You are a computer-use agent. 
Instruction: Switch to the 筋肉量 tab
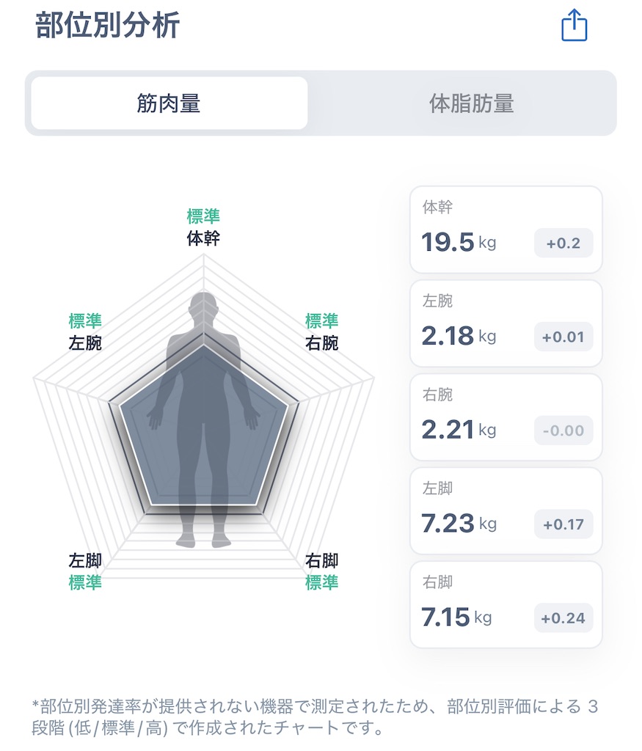click(169, 103)
